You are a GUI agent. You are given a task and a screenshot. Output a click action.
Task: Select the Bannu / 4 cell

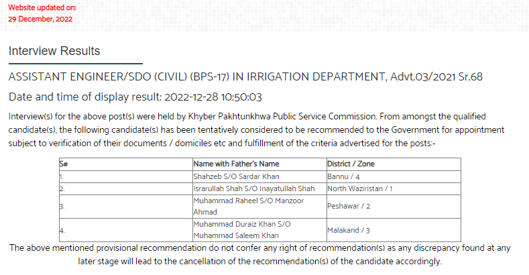[x=394, y=177]
